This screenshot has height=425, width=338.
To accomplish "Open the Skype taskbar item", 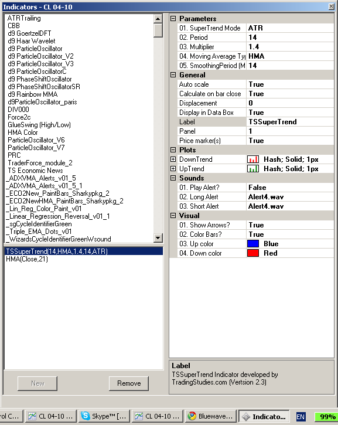I will tap(104, 416).
